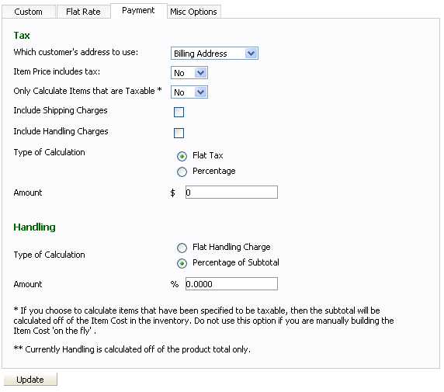Select the Flat Tax radio button
444x392 pixels.
[182, 156]
